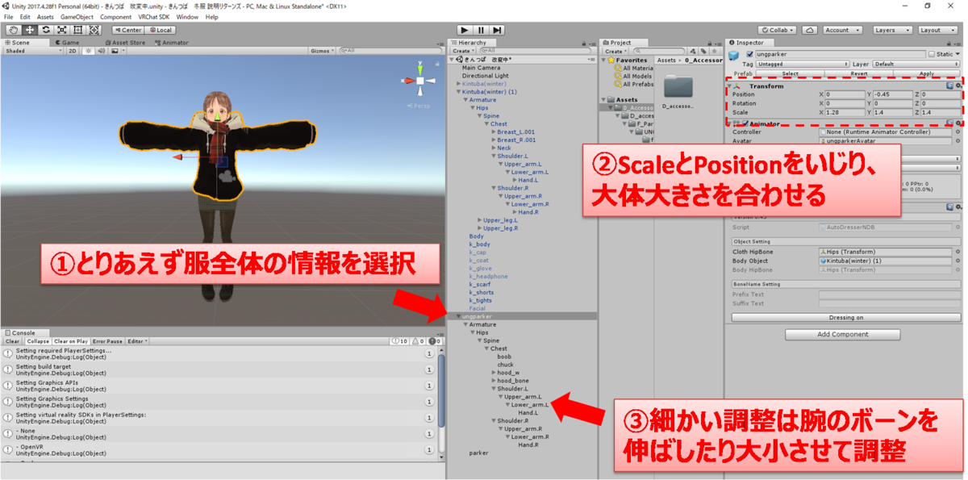Select the combined Transform tool
Screen dimensions: 968x480
click(x=94, y=30)
